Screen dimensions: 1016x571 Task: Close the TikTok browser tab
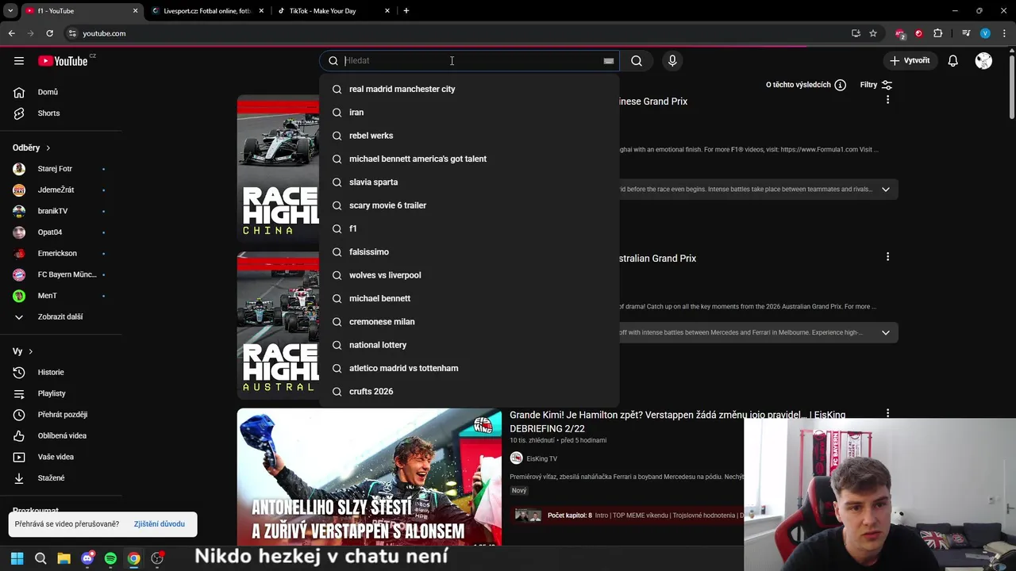pos(387,11)
